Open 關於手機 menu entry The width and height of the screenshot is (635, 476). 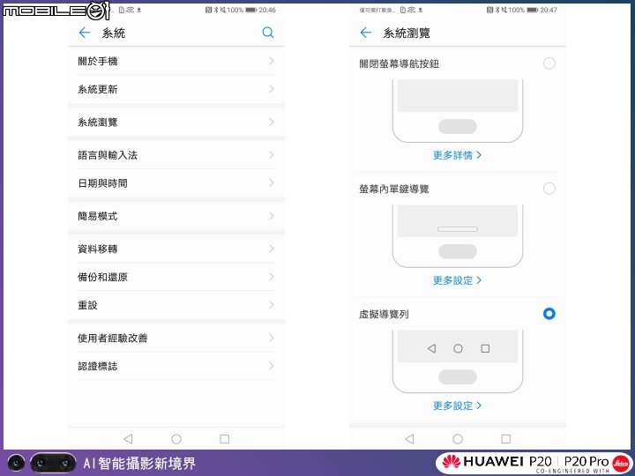click(176, 61)
